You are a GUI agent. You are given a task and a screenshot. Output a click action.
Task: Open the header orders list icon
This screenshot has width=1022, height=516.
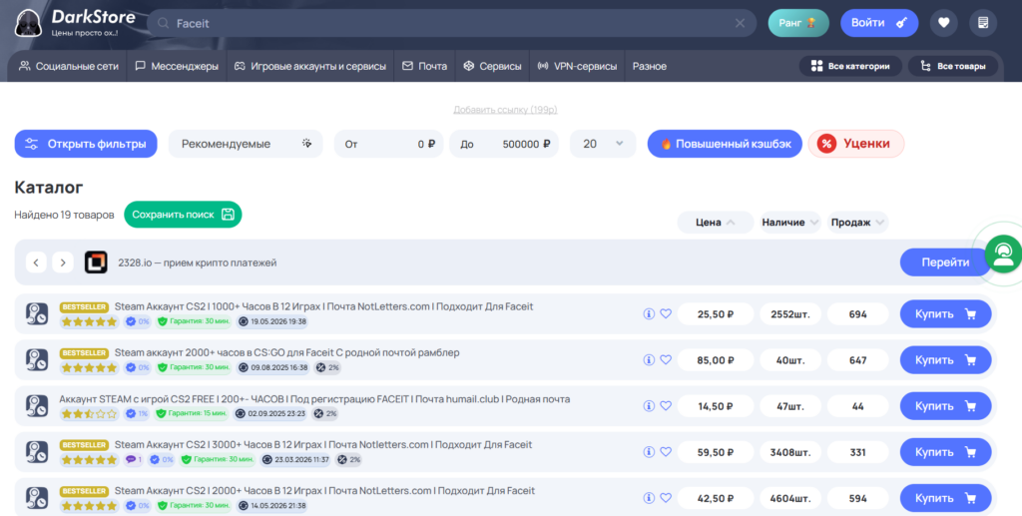click(983, 23)
